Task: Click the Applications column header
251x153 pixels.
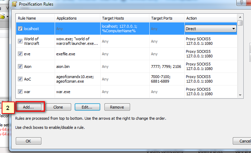Action: coord(77,18)
